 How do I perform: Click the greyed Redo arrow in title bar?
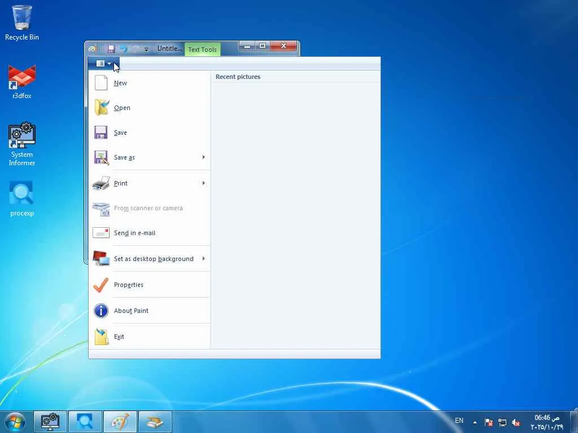click(135, 49)
